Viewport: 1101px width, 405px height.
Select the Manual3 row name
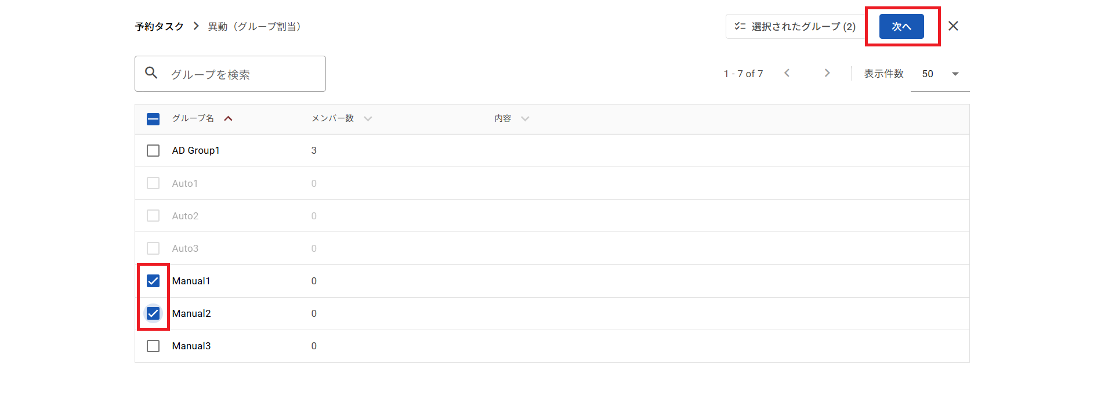(x=191, y=346)
